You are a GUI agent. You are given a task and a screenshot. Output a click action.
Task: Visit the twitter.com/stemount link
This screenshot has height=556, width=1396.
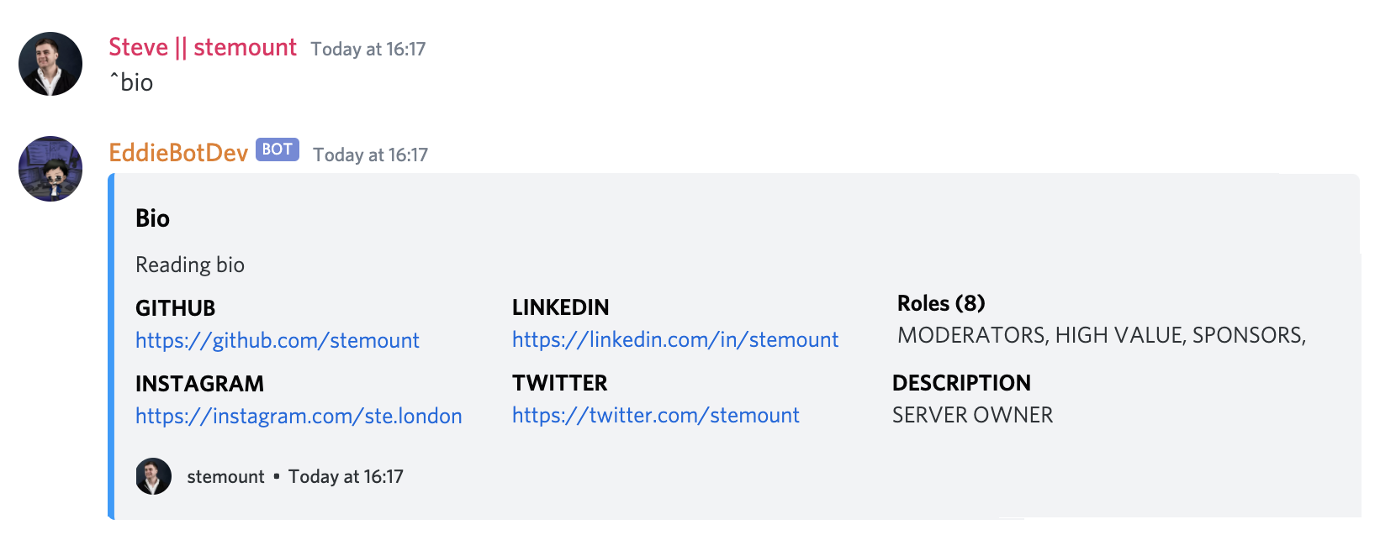pos(656,415)
